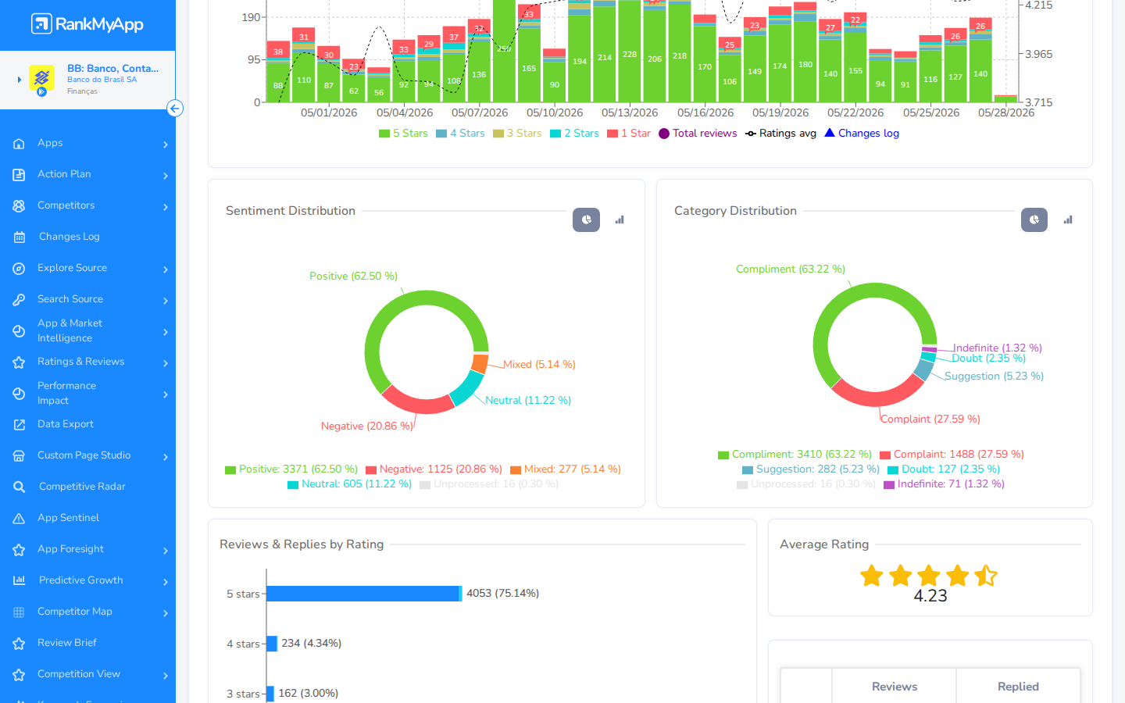Expand the Explore Source chevron
The height and width of the screenshot is (703, 1125).
(x=166, y=269)
